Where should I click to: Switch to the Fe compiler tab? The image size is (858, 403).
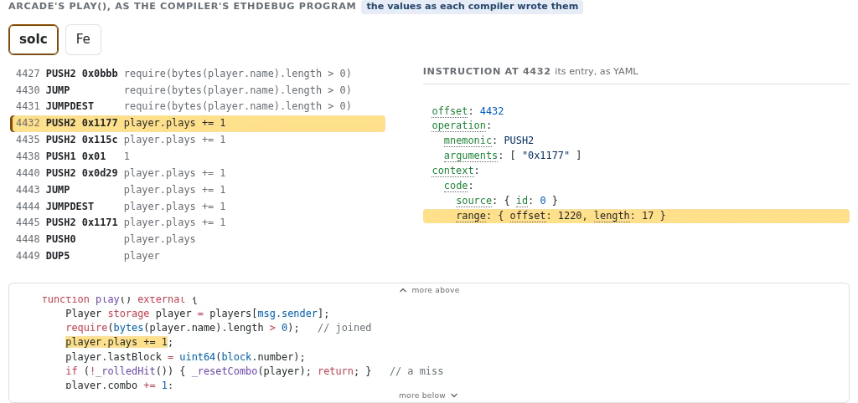point(83,39)
